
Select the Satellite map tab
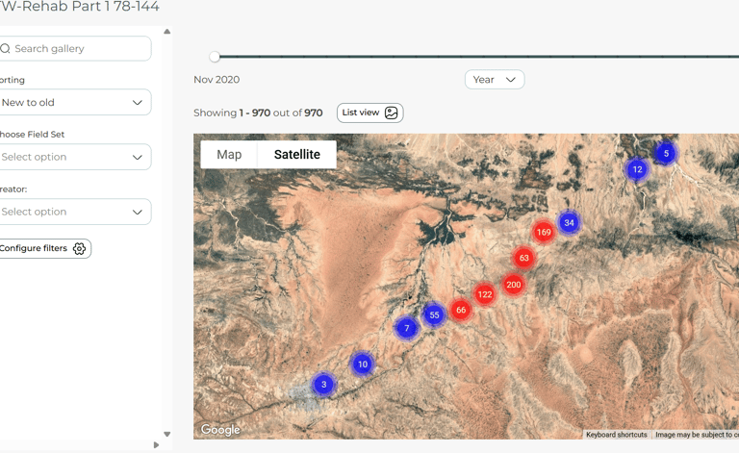[297, 155]
